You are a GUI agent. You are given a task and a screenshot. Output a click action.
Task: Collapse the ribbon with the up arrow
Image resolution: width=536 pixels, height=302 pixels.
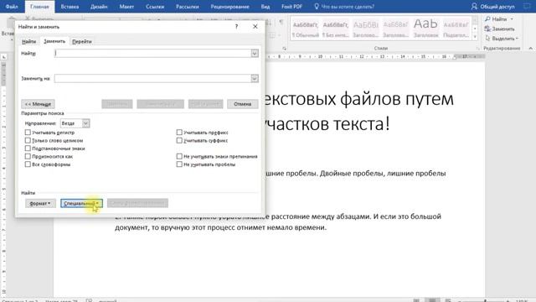coord(530,49)
